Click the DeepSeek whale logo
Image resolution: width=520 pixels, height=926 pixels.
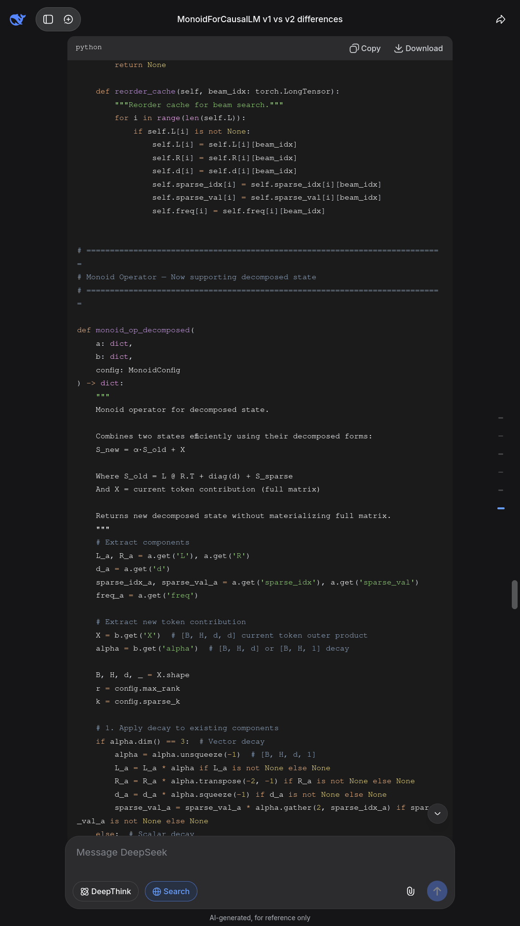[17, 19]
